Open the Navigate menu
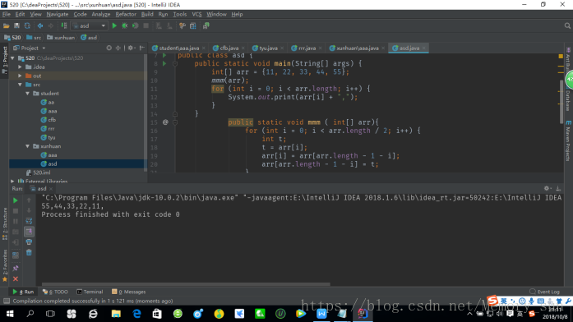 (58, 14)
